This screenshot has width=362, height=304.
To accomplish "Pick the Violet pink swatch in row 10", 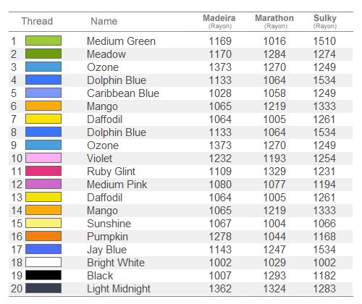I will pos(43,158).
